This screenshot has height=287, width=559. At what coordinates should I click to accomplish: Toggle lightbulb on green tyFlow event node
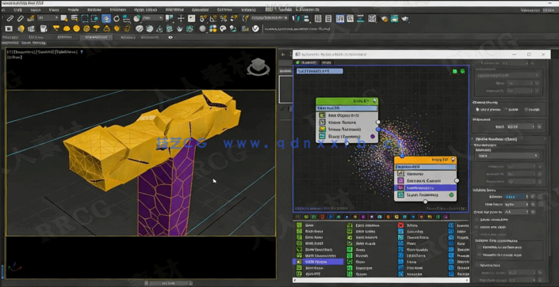click(375, 101)
